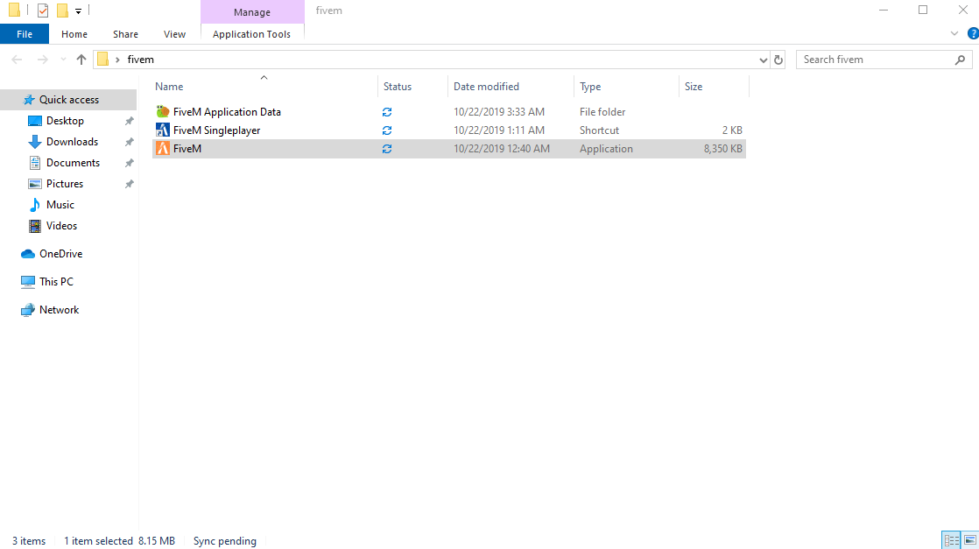Viewport: 979px width, 549px height.
Task: Select the "FiveM Singleplayer" file name
Action: (216, 130)
